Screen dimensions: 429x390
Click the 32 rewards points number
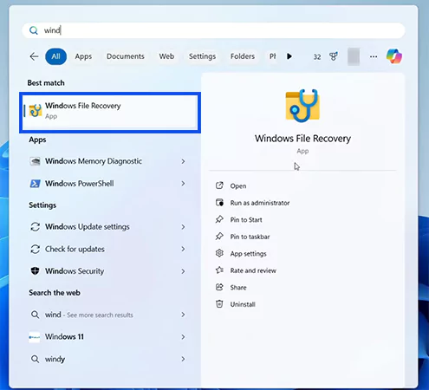(317, 57)
